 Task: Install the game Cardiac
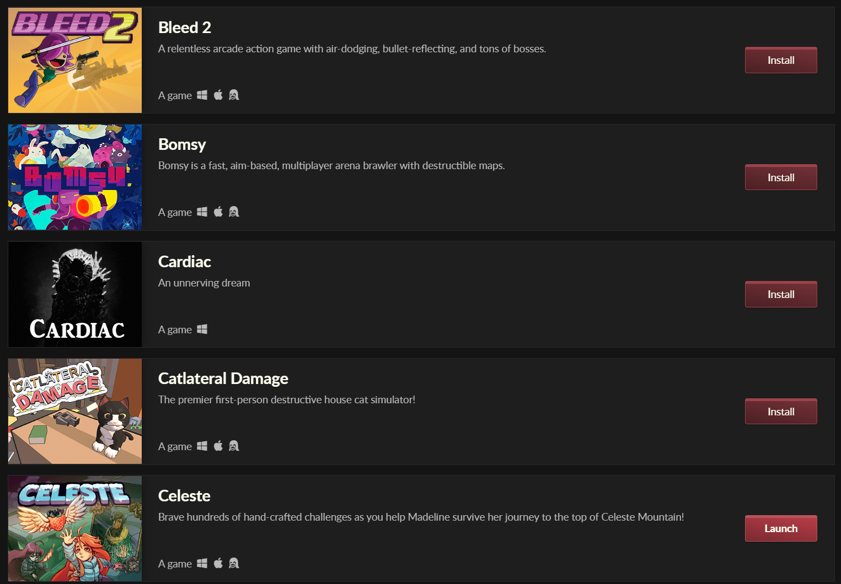click(781, 294)
